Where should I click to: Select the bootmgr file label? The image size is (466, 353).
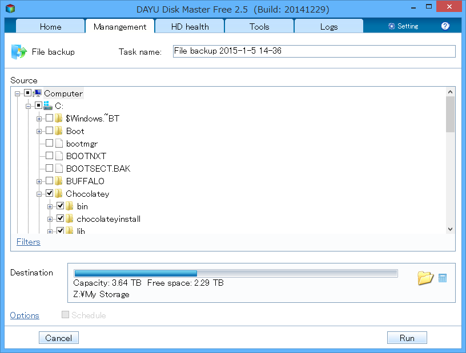[x=82, y=144]
